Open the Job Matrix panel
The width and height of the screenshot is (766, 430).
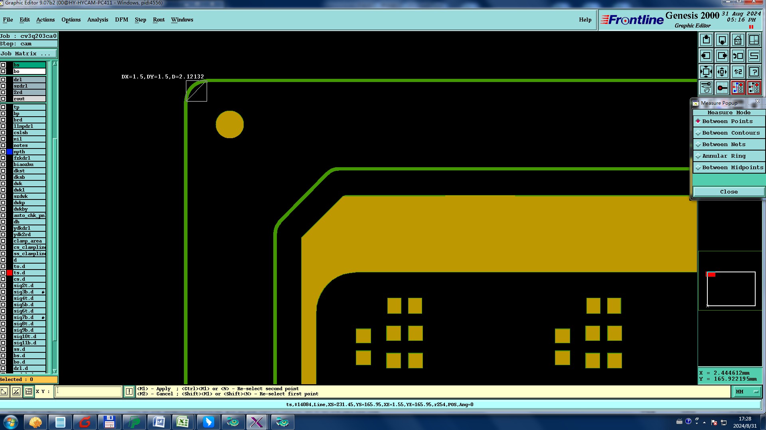28,54
